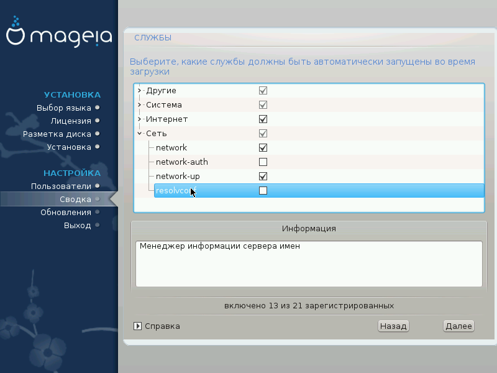Enable the network-auth service checkbox
497x373 pixels.
[263, 162]
